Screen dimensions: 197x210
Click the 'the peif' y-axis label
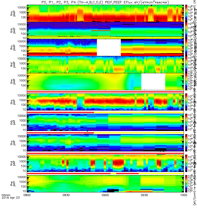pos(13,183)
